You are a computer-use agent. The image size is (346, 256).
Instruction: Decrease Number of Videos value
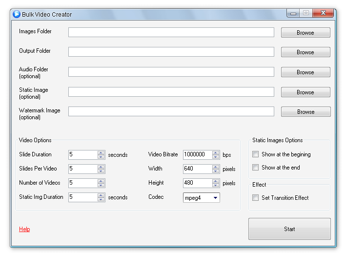101,185
